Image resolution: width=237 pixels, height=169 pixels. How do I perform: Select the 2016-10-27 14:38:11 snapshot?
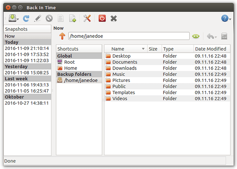(27, 103)
